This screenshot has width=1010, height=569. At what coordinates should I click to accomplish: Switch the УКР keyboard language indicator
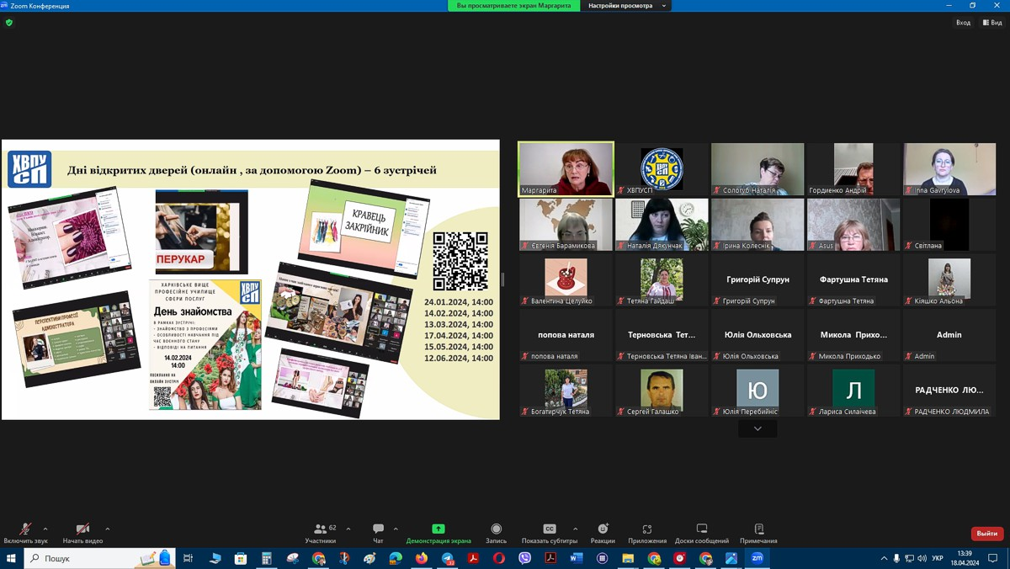[938, 558]
